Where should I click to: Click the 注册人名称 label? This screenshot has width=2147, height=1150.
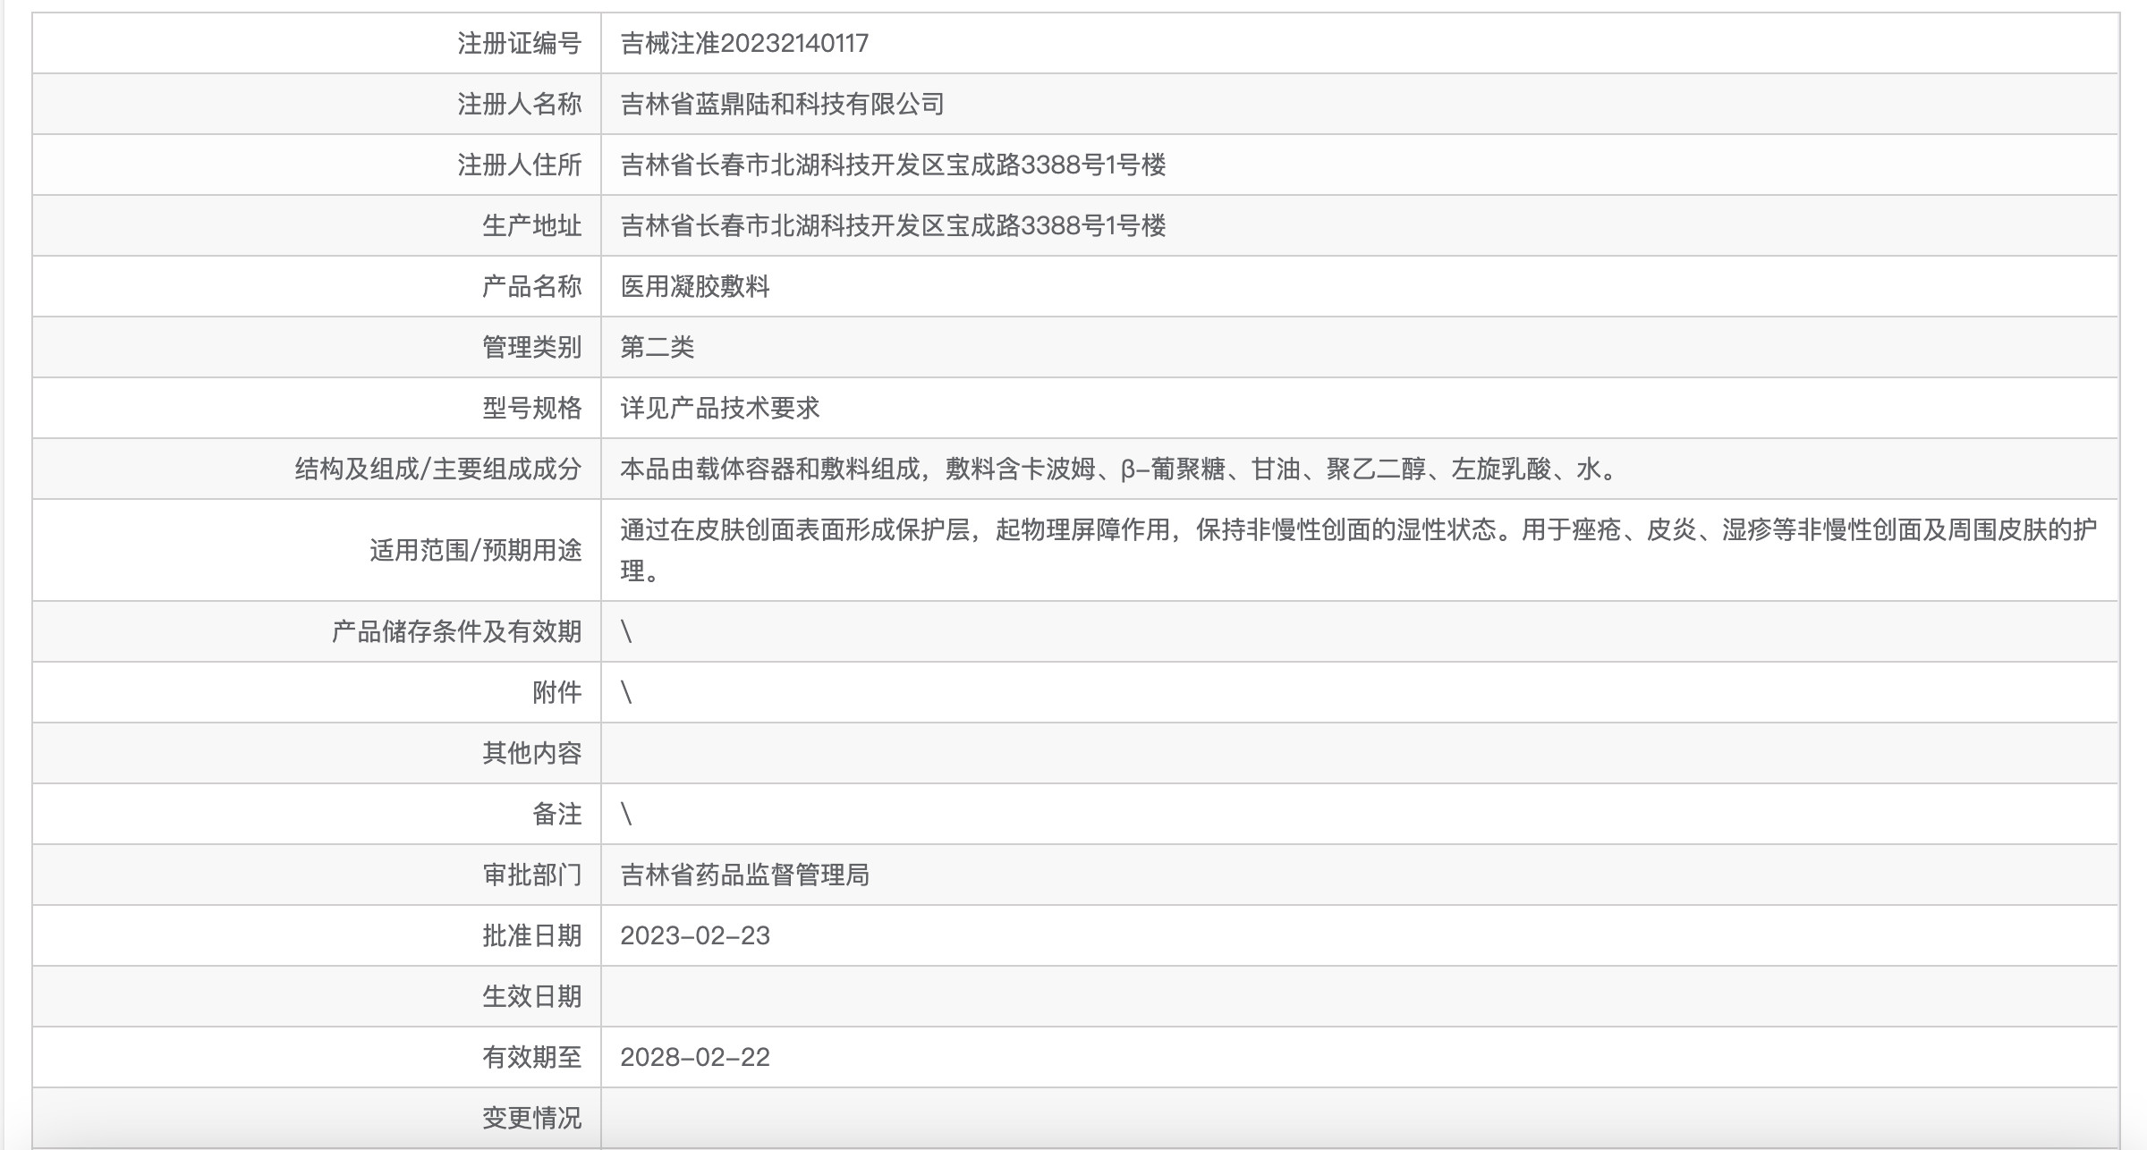[520, 104]
